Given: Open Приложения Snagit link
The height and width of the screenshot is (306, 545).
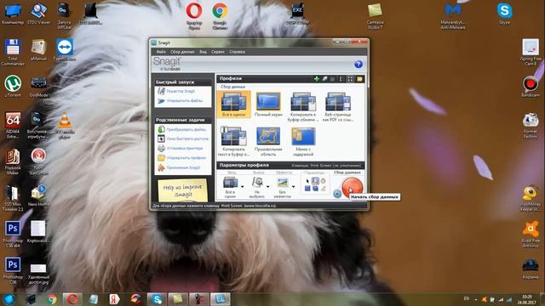Looking at the screenshot, I should (x=183, y=167).
